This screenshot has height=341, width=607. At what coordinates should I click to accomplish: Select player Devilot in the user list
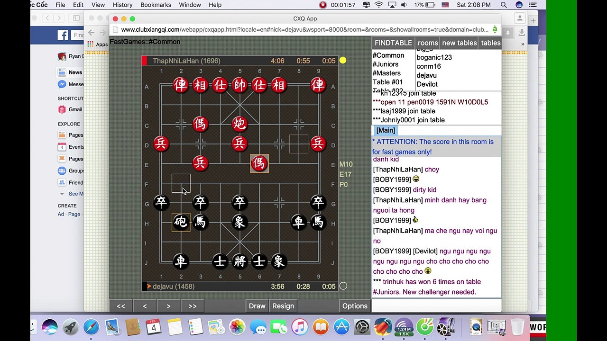(427, 84)
